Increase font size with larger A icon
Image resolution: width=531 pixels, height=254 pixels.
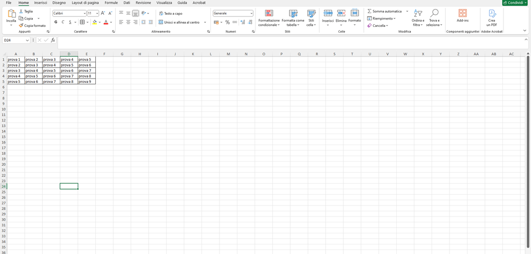(103, 13)
